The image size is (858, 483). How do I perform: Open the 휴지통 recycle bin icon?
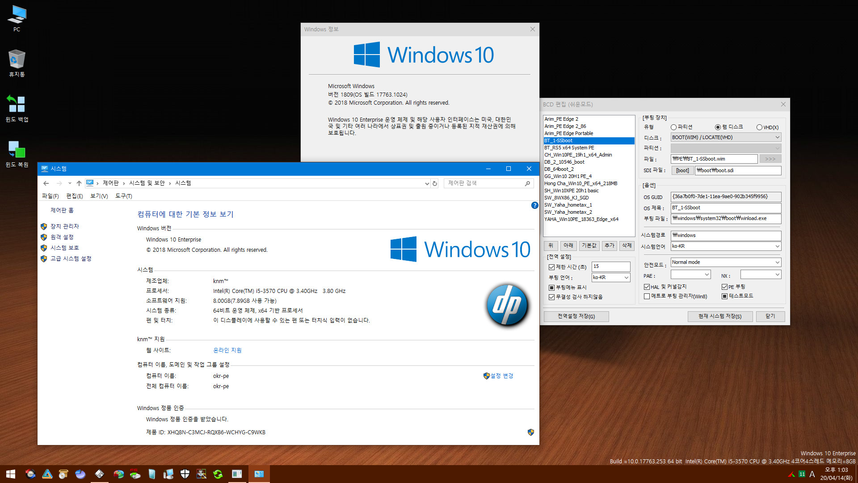[17, 64]
